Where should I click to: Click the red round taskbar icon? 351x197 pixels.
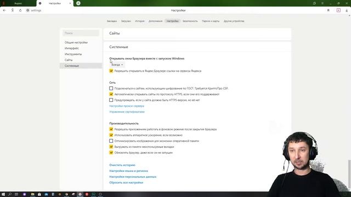click(87, 194)
